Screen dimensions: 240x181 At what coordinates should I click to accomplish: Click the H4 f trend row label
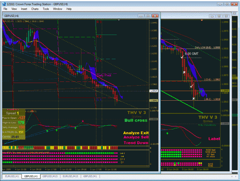tap(122, 153)
